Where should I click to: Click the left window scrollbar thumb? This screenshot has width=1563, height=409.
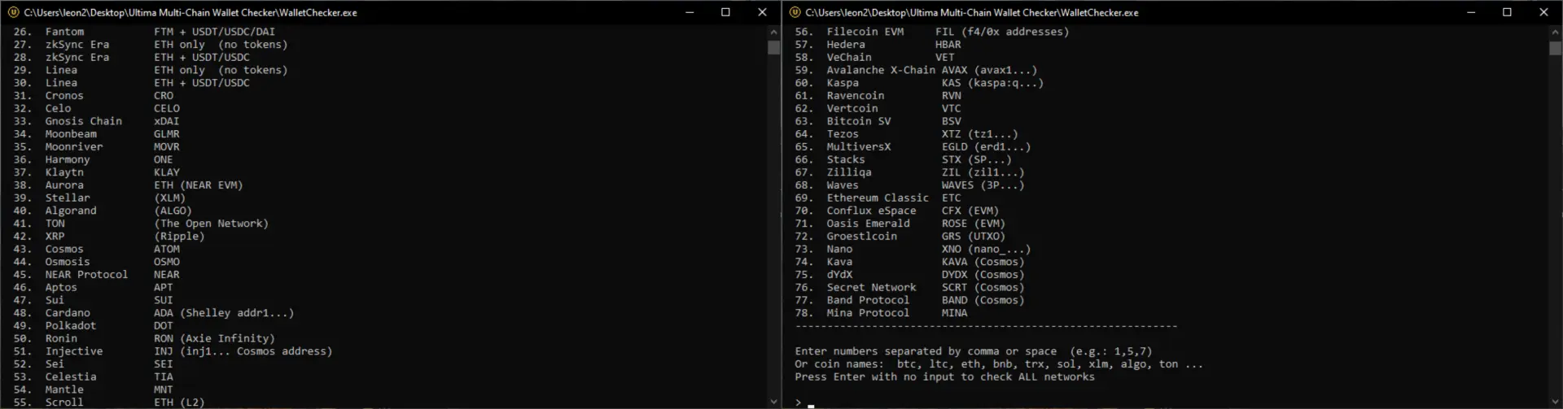tap(773, 47)
